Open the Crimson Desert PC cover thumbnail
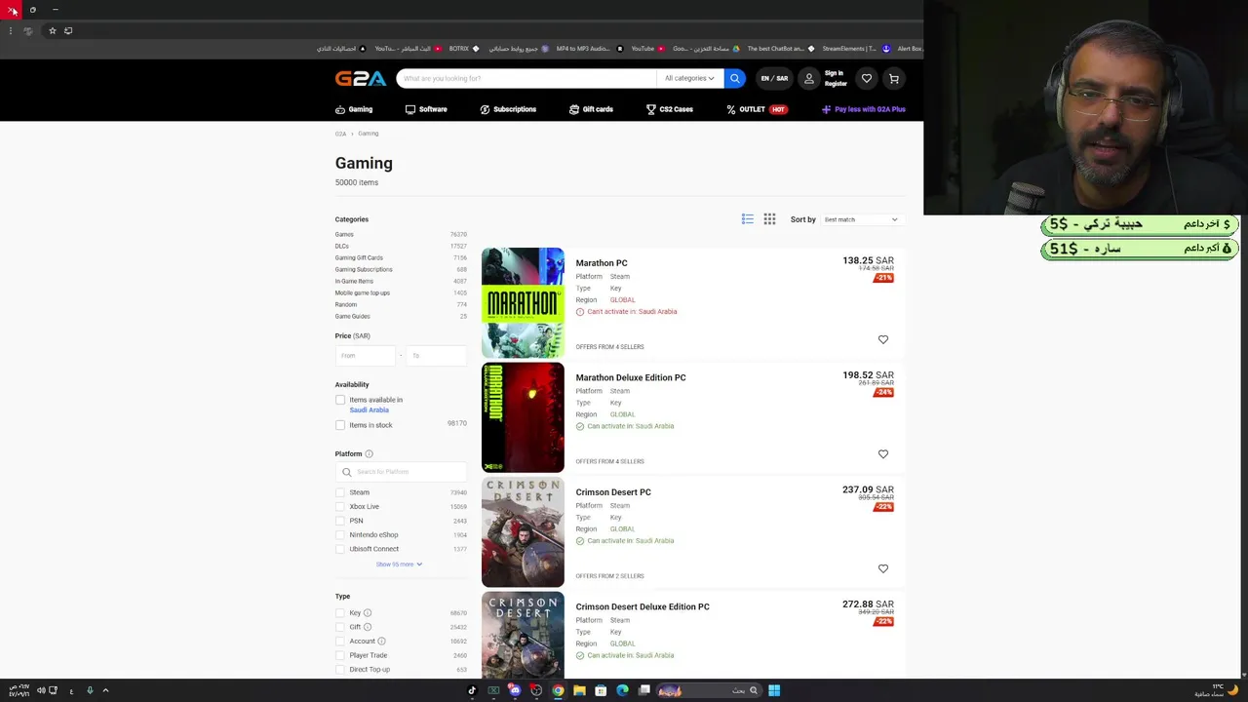Image resolution: width=1248 pixels, height=702 pixels. tap(523, 532)
